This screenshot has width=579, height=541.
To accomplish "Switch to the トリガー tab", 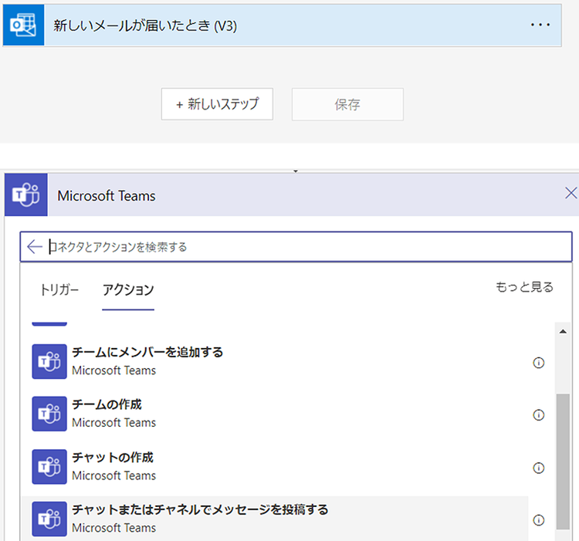I will pos(59,289).
